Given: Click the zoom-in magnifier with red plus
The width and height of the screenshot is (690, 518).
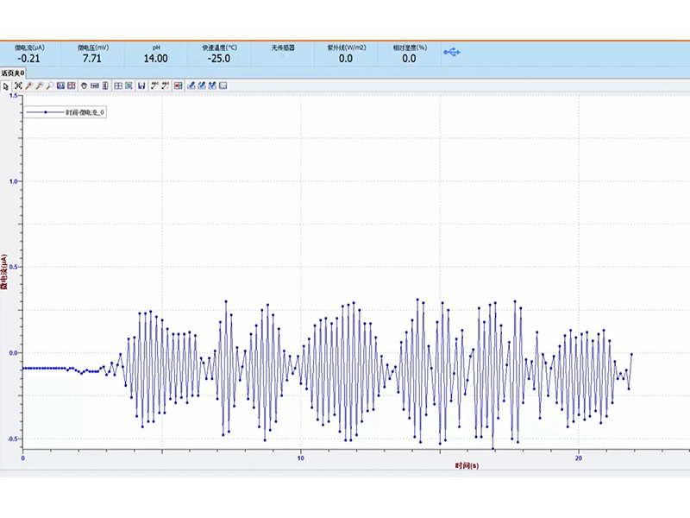Looking at the screenshot, I should [x=28, y=85].
